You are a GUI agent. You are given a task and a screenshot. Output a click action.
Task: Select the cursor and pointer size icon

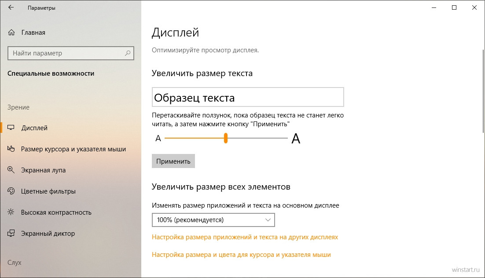point(11,149)
